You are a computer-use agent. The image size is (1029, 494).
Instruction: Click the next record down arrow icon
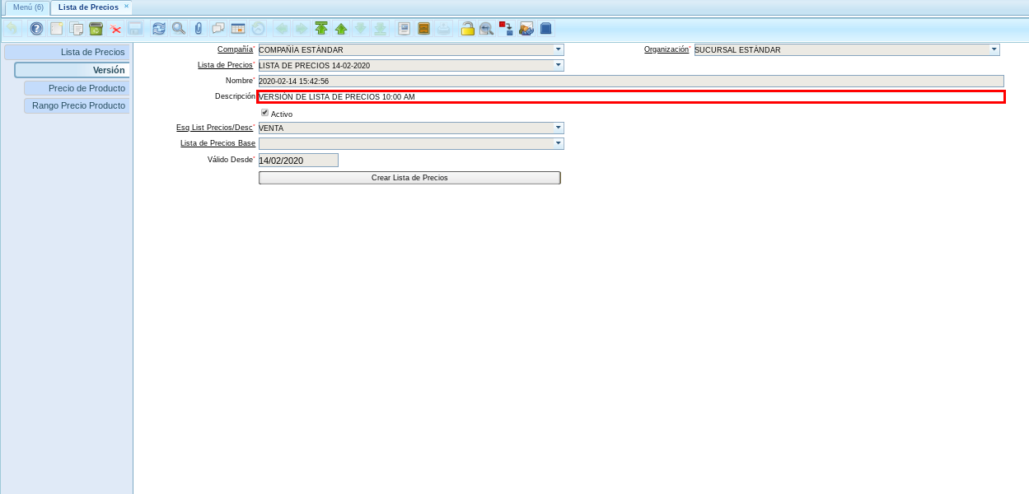click(360, 28)
